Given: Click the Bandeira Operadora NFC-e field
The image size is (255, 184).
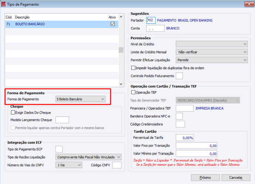Looking at the screenshot, I should click(179, 116).
